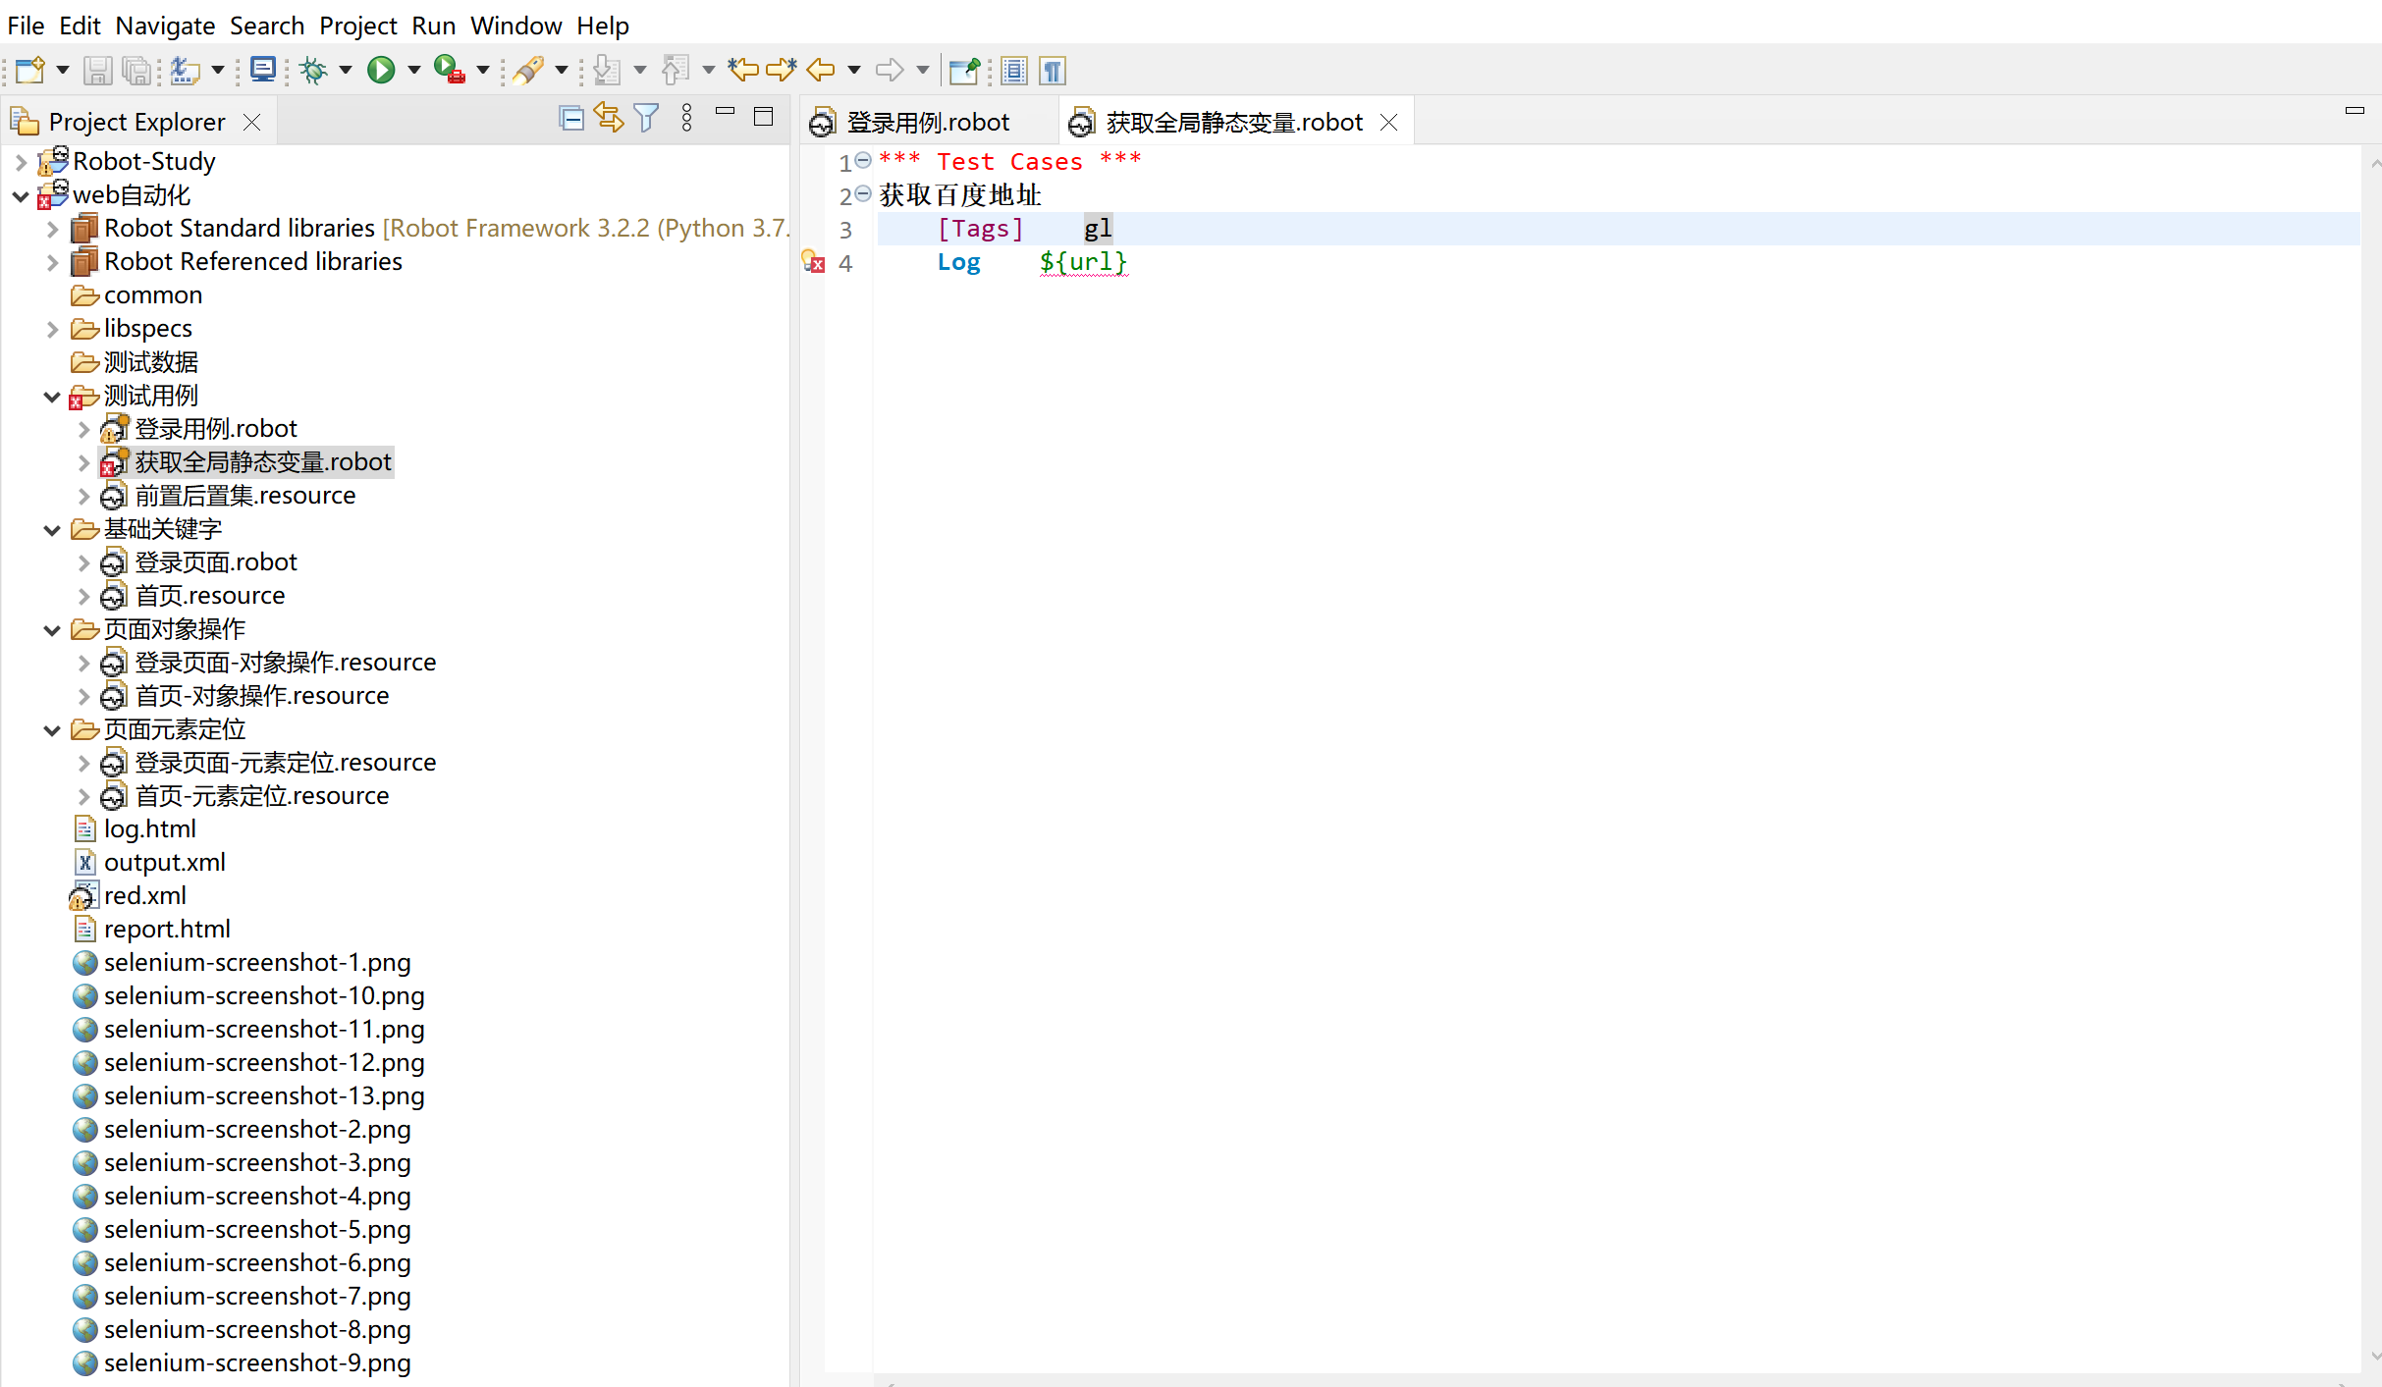Click error marker on line 4
2382x1387 pixels.
(x=813, y=262)
